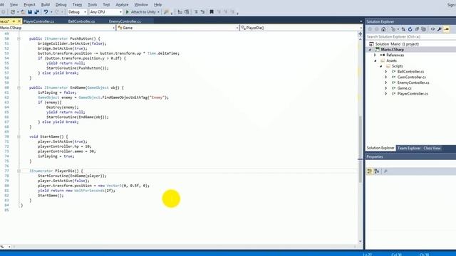The image size is (456, 256).
Task: Switch to the PlayerController.cs editor tab
Action: point(38,21)
